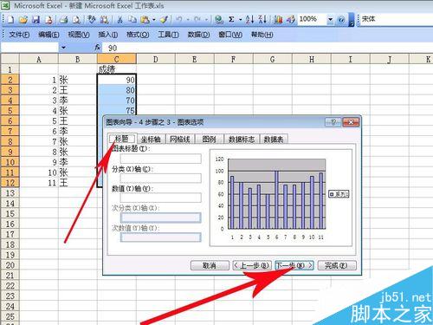Screen dimensions: 433x325
Task: Click the Permission icon in toolbar
Action: click(x=48, y=20)
